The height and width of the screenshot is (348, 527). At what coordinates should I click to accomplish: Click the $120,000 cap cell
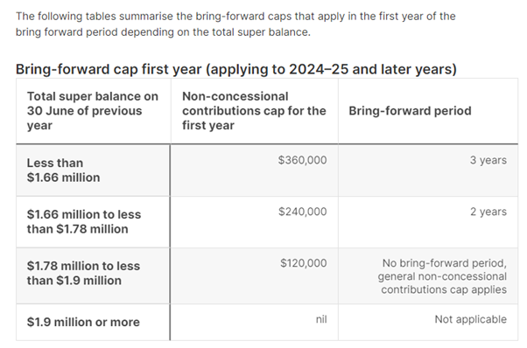point(254,275)
